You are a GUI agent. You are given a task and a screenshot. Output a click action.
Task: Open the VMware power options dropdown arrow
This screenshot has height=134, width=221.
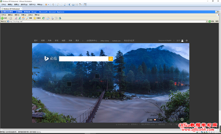click(x=49, y=5)
